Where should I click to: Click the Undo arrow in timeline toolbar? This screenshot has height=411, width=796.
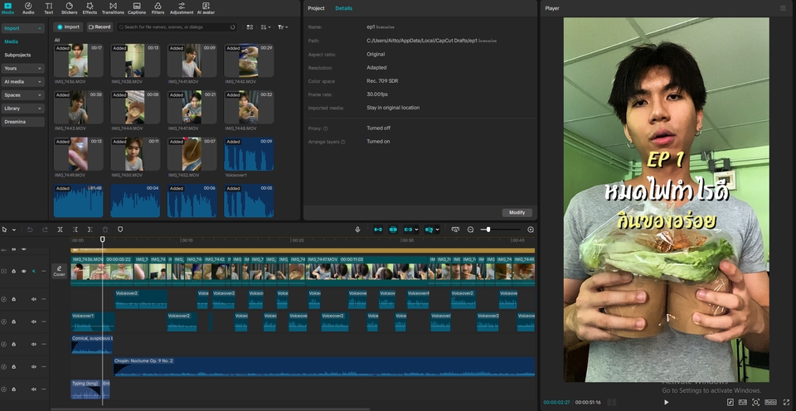tap(31, 230)
